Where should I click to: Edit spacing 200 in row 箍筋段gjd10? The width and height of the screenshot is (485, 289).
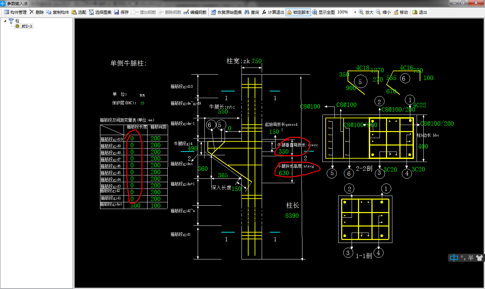pos(156,138)
